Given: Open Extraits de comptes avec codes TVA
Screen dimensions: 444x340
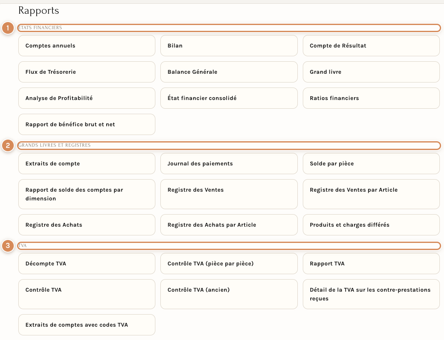Looking at the screenshot, I should pyautogui.click(x=87, y=325).
